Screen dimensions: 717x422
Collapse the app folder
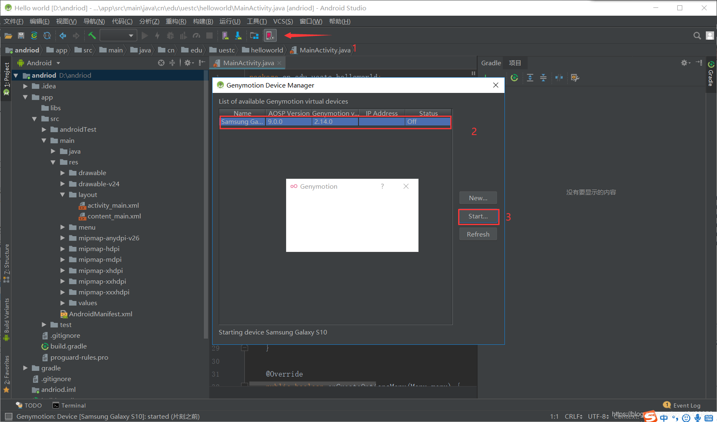click(25, 97)
